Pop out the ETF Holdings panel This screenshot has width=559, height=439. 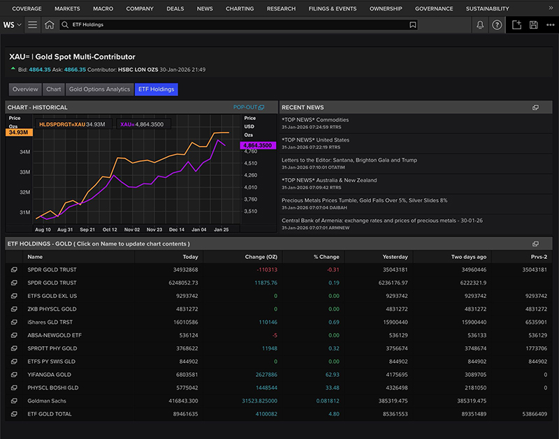coord(535,244)
